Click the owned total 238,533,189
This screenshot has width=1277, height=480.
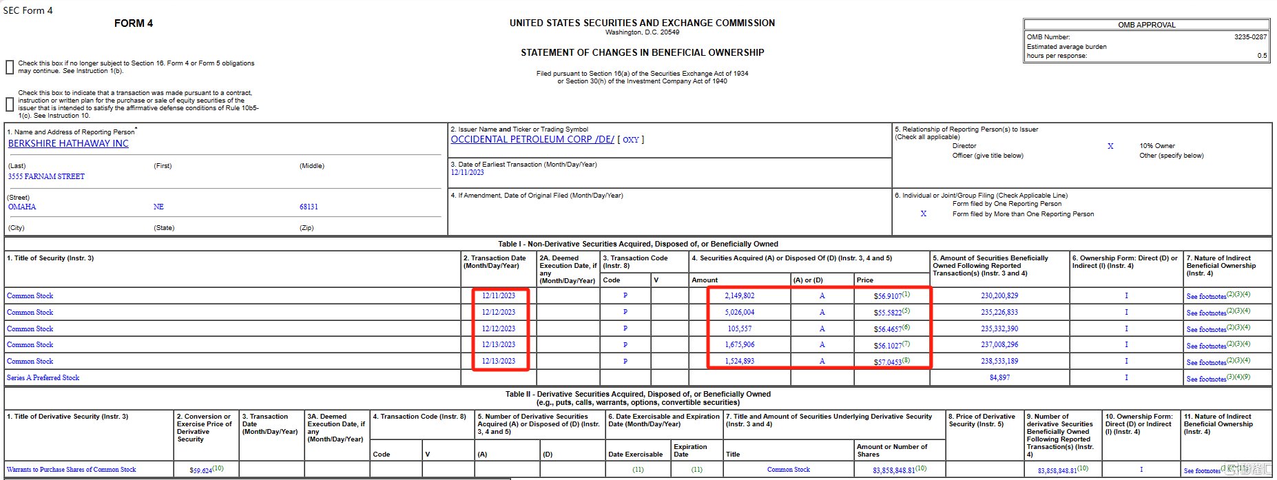coord(999,362)
